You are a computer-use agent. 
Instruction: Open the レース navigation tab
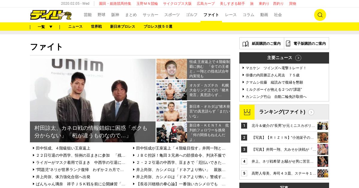click(231, 15)
